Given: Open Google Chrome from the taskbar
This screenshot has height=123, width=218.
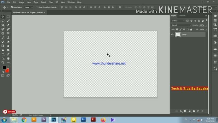Looking at the screenshot, I should 24,120.
